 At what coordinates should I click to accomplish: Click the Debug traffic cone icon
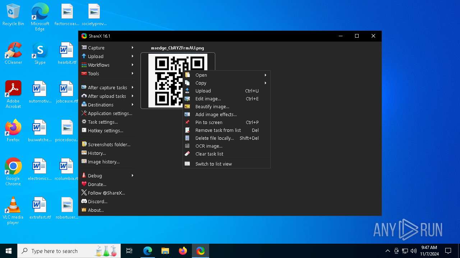[x=84, y=176]
